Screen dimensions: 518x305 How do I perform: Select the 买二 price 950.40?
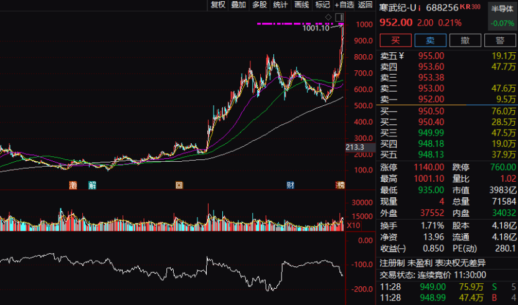[431, 122]
